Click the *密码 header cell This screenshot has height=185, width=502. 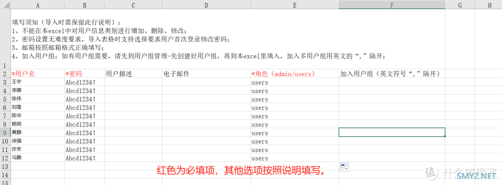click(85, 73)
